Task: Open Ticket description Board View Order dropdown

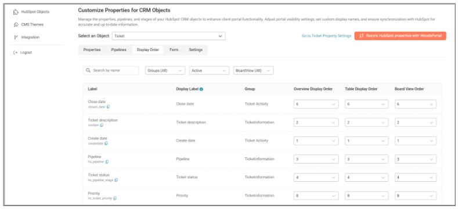Action: coord(416,122)
